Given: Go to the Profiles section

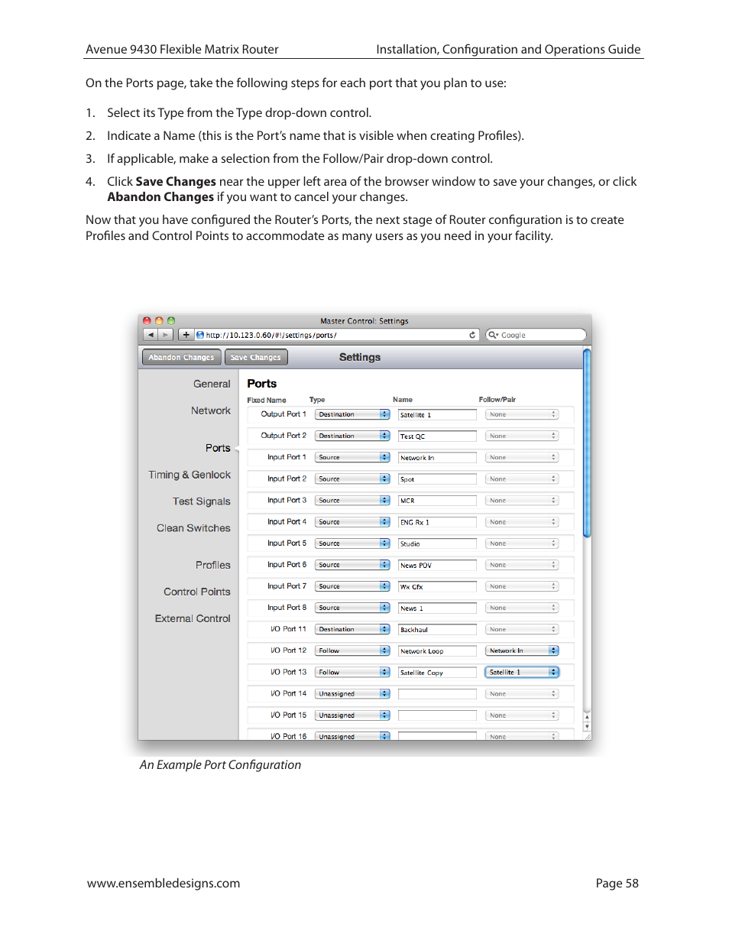Looking at the screenshot, I should coord(213,565).
